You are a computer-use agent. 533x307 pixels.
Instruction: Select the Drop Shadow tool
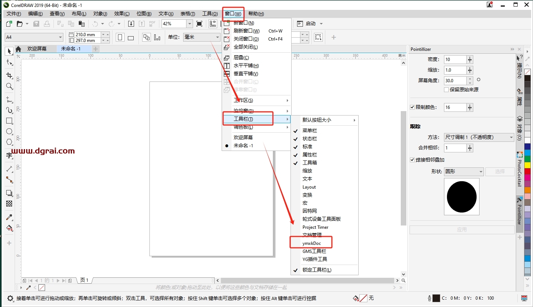pyautogui.click(x=10, y=193)
